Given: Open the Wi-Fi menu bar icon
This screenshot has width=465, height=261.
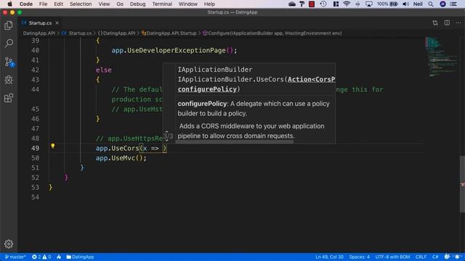Looking at the screenshot, I should tap(346, 4).
